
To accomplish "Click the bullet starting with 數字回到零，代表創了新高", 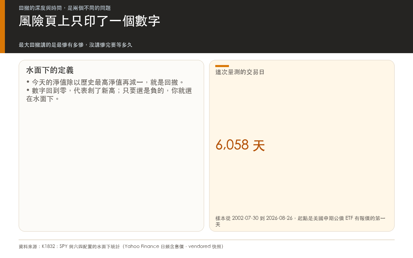I will [x=109, y=95].
